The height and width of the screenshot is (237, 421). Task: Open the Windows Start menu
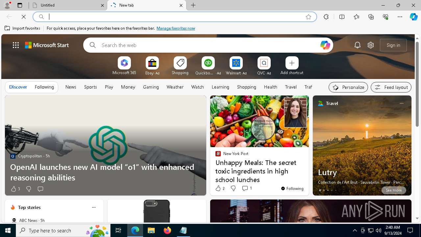(8, 230)
